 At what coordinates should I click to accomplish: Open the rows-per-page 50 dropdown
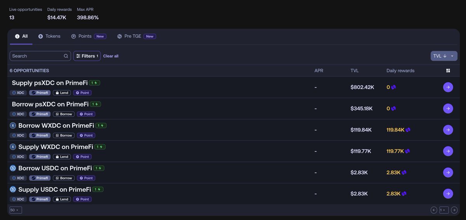16,210
